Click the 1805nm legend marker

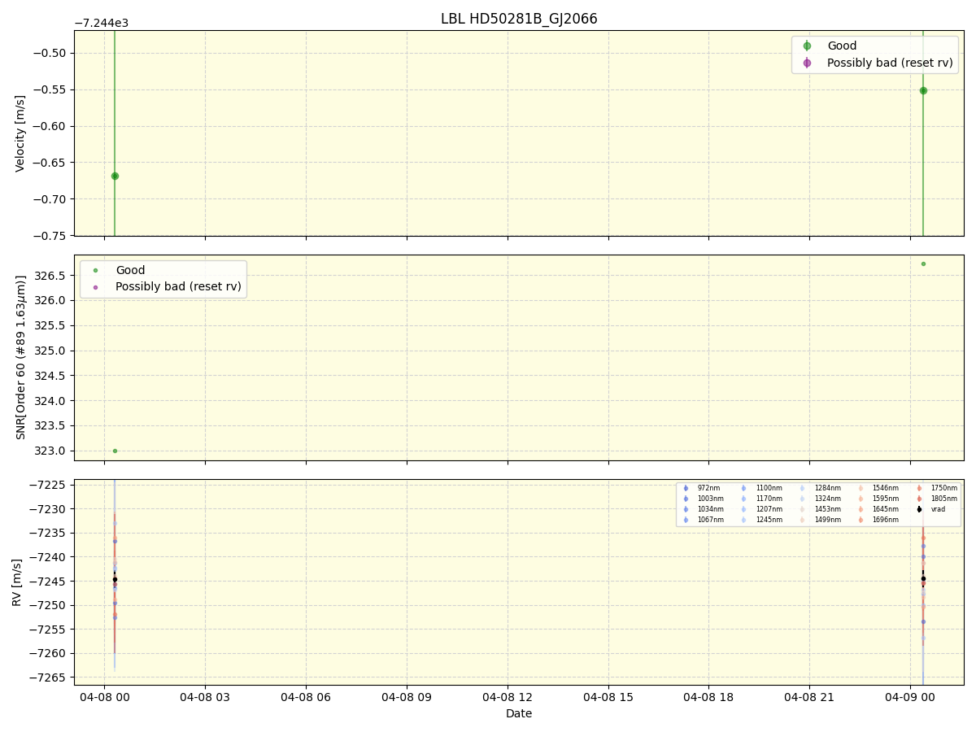point(919,499)
